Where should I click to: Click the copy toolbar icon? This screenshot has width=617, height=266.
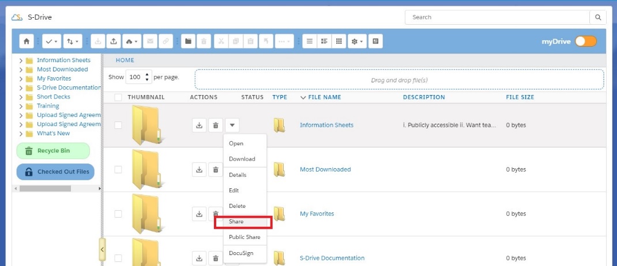pos(236,41)
